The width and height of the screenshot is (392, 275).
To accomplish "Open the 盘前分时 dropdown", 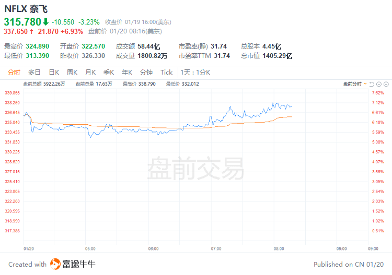I will (x=355, y=84).
